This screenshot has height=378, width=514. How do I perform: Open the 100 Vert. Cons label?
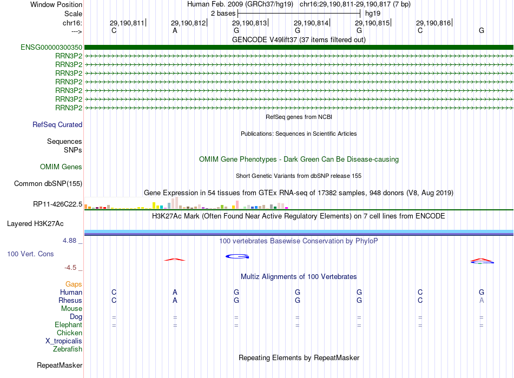[30, 254]
